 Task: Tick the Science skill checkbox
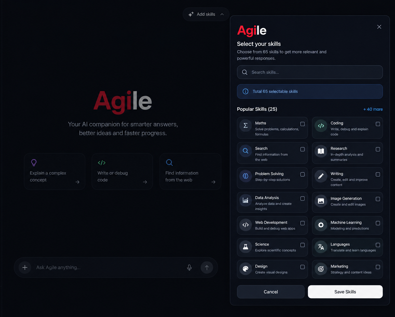click(303, 245)
